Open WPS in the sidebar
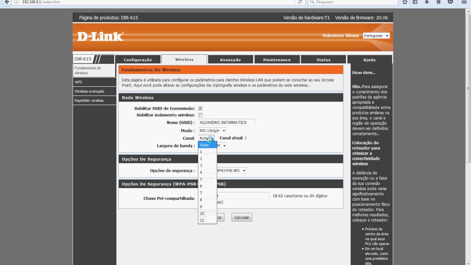The height and width of the screenshot is (265, 471). pyautogui.click(x=95, y=82)
